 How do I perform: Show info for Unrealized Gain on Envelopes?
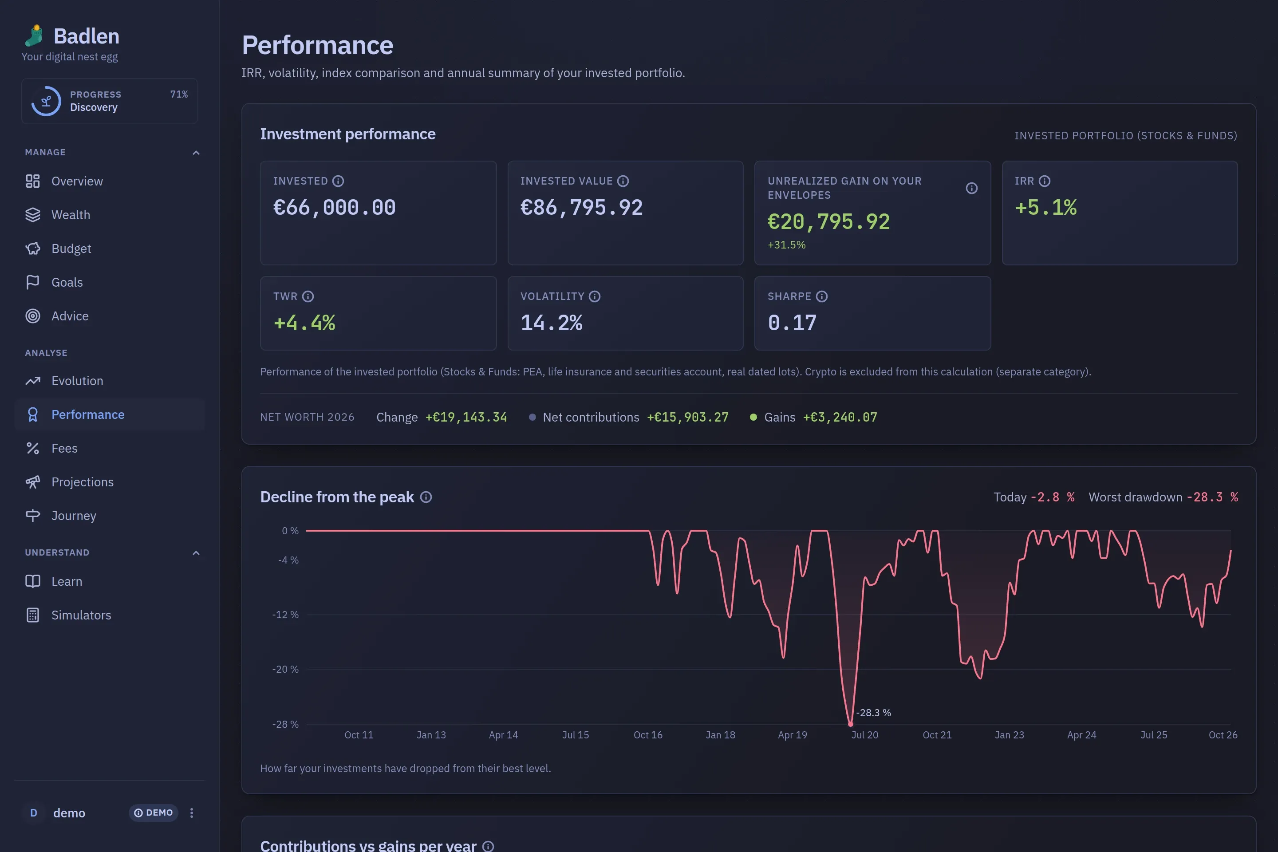971,188
